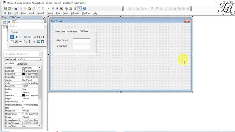Pick the Label control in Toolbox
Viewport: 235px width, 132px height.
(17, 37)
